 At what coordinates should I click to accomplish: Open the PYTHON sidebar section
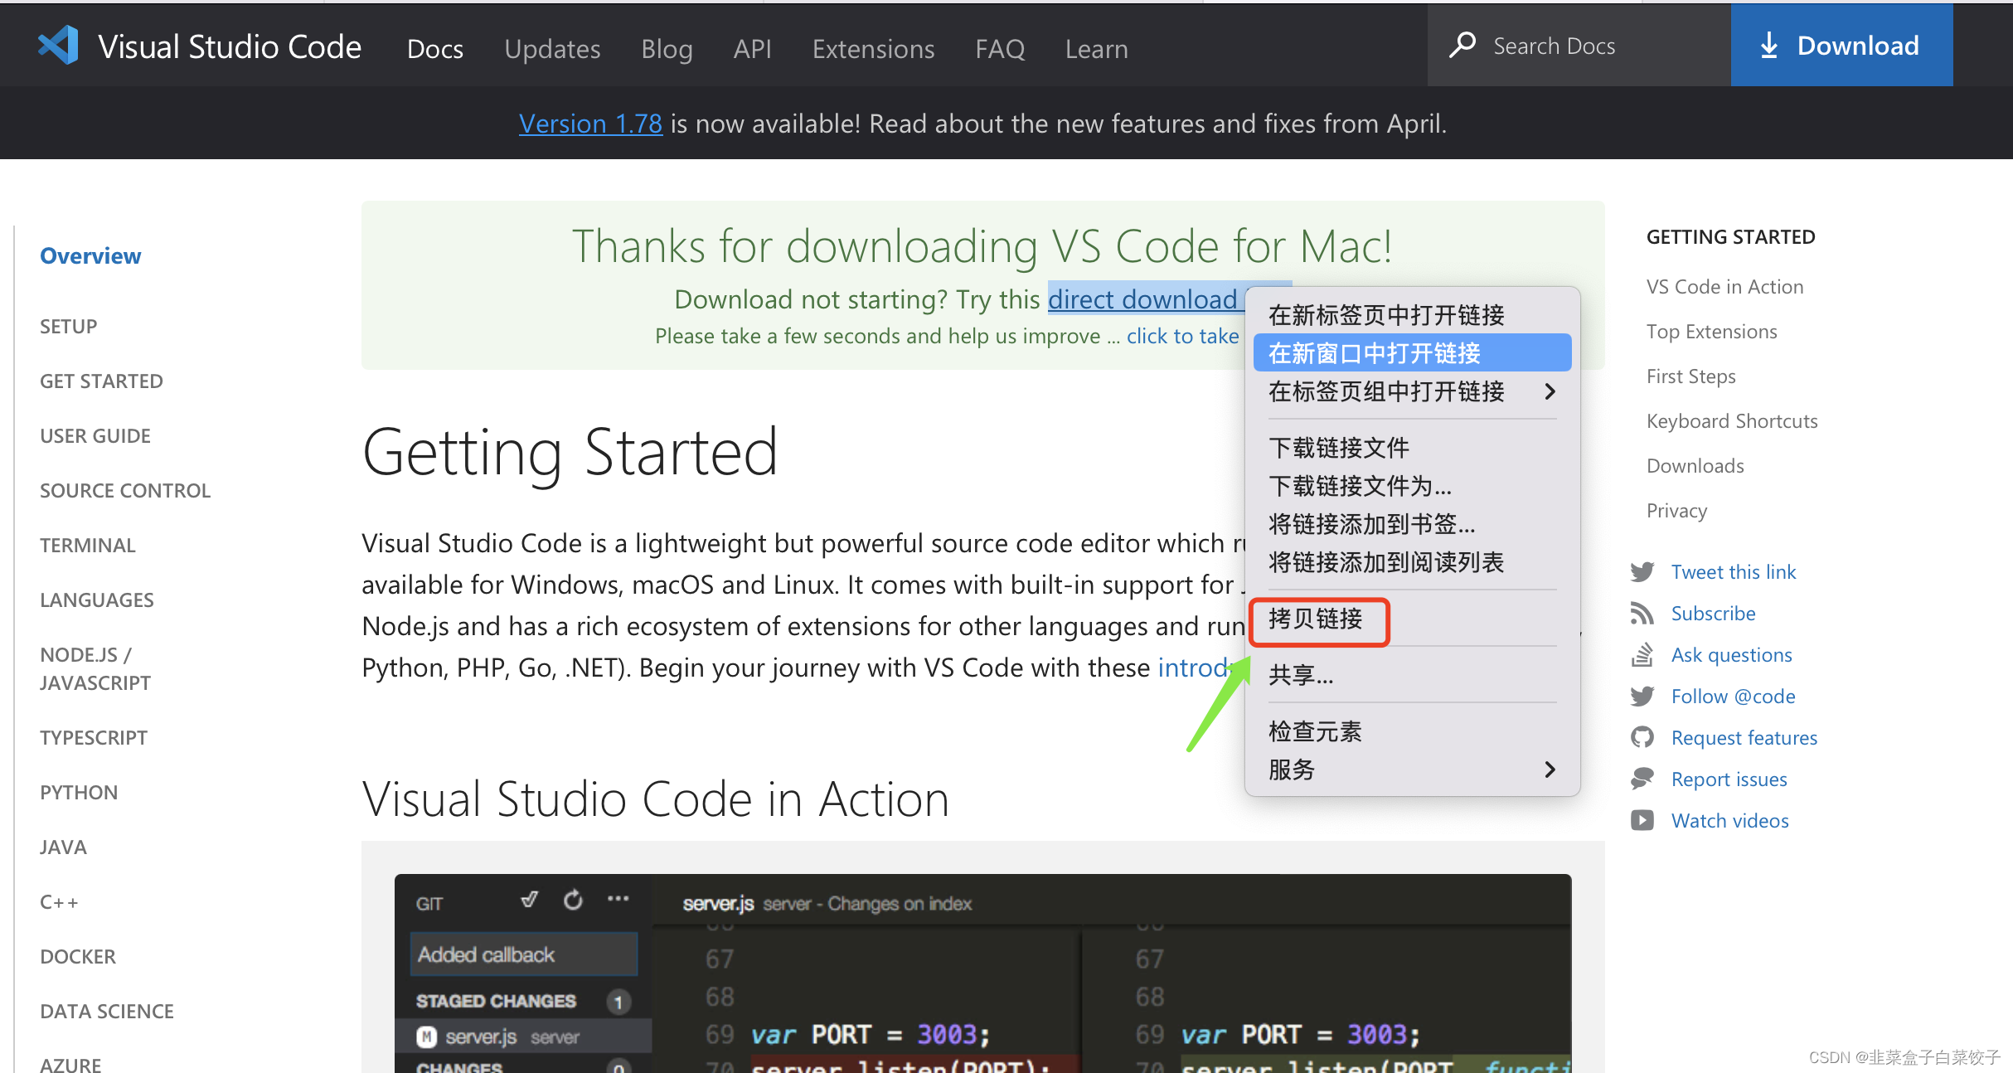click(x=79, y=792)
